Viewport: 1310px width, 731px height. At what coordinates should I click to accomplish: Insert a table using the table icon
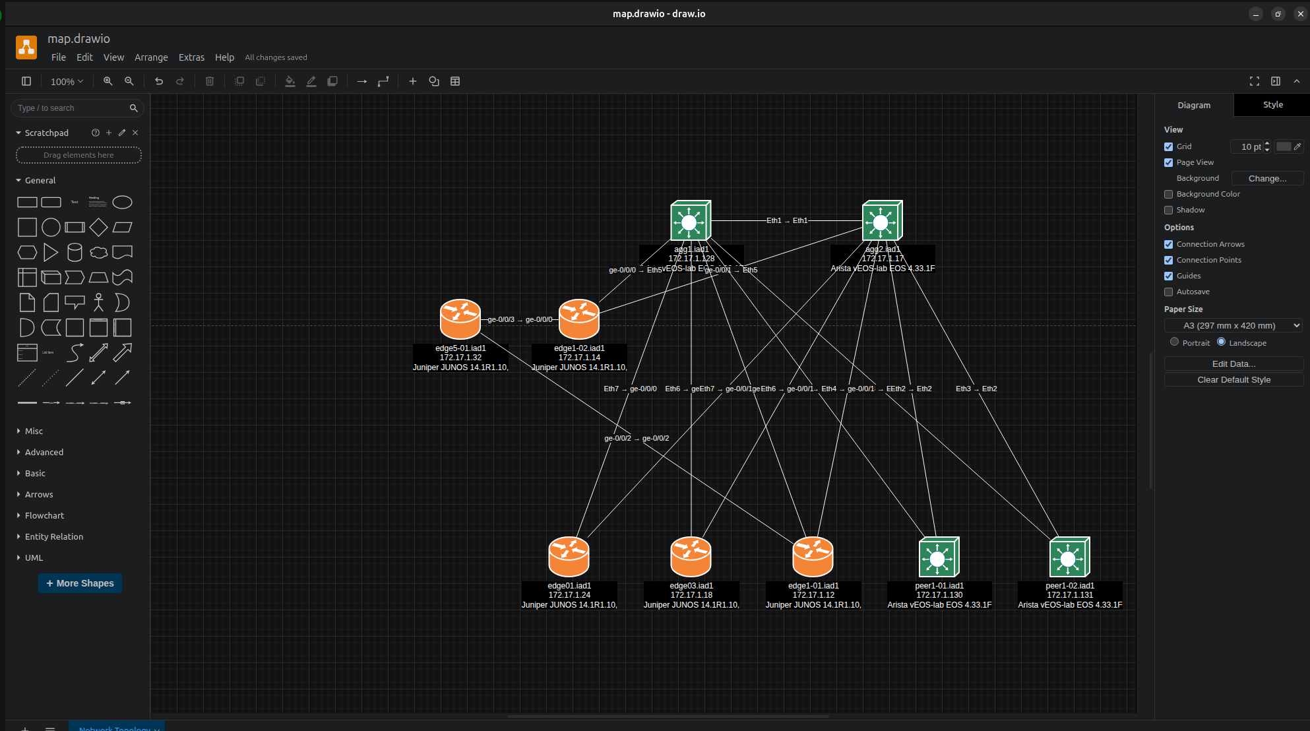455,81
